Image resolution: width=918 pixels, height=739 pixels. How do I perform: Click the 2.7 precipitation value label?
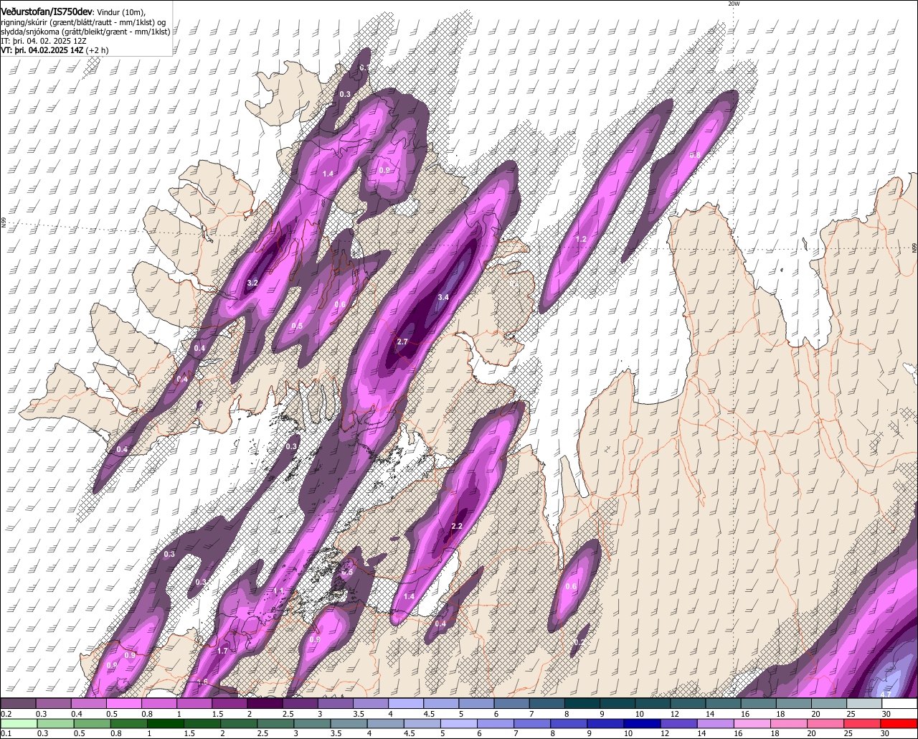[402, 342]
